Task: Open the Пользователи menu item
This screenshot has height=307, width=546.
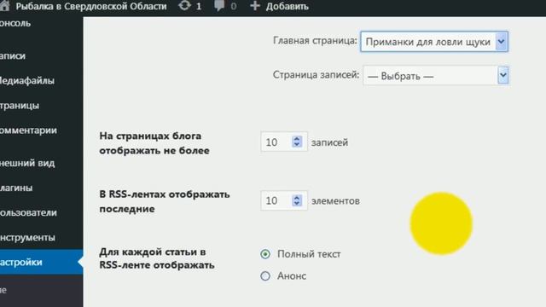Action: tap(28, 212)
